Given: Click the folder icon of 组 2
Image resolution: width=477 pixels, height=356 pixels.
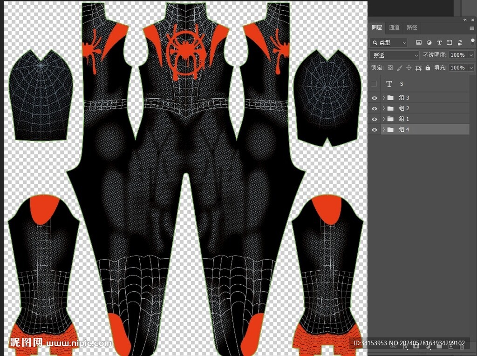Looking at the screenshot, I should [x=391, y=108].
